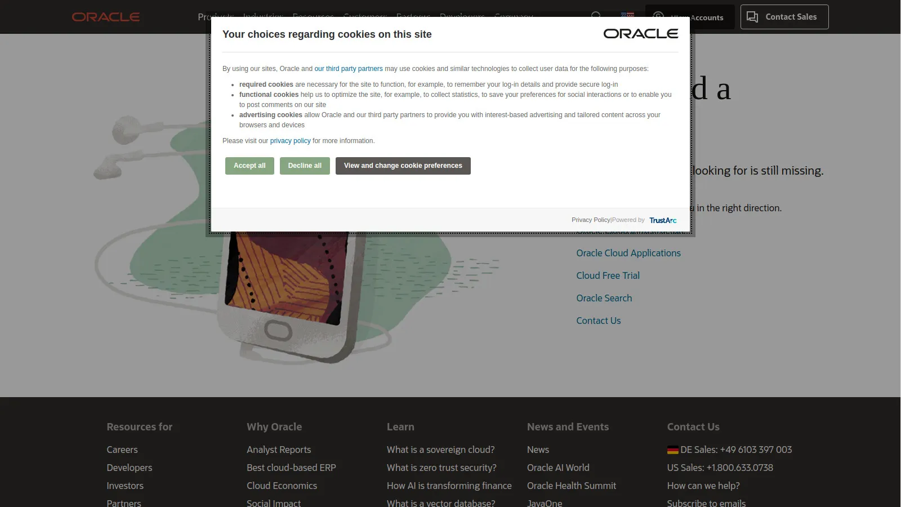Click the Oracle Cloud Applications link
901x507 pixels.
coord(628,253)
